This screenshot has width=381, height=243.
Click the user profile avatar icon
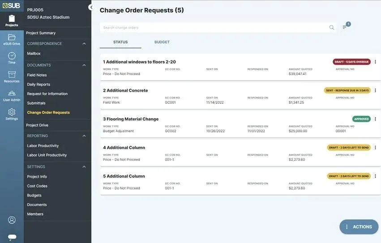click(12, 220)
